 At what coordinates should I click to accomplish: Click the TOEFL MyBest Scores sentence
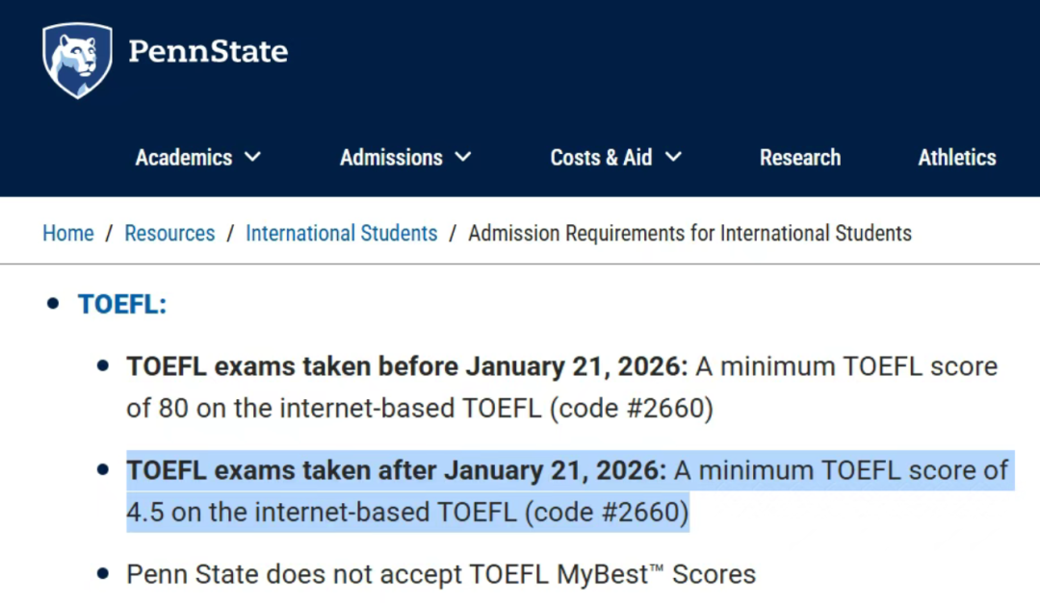tap(440, 575)
